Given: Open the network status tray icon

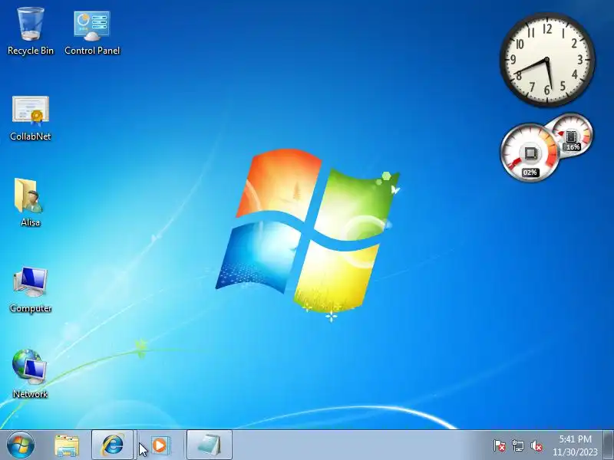Looking at the screenshot, I should pyautogui.click(x=518, y=445).
